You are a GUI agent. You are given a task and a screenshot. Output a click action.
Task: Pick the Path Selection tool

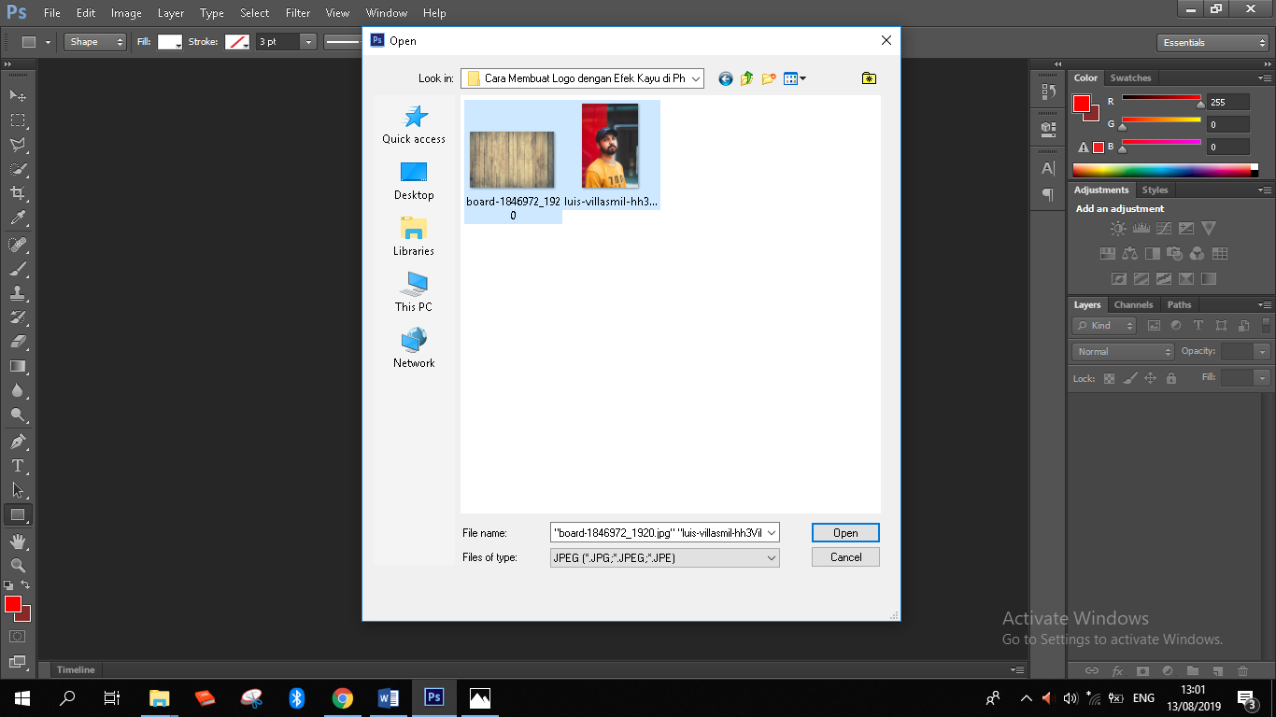[18, 490]
